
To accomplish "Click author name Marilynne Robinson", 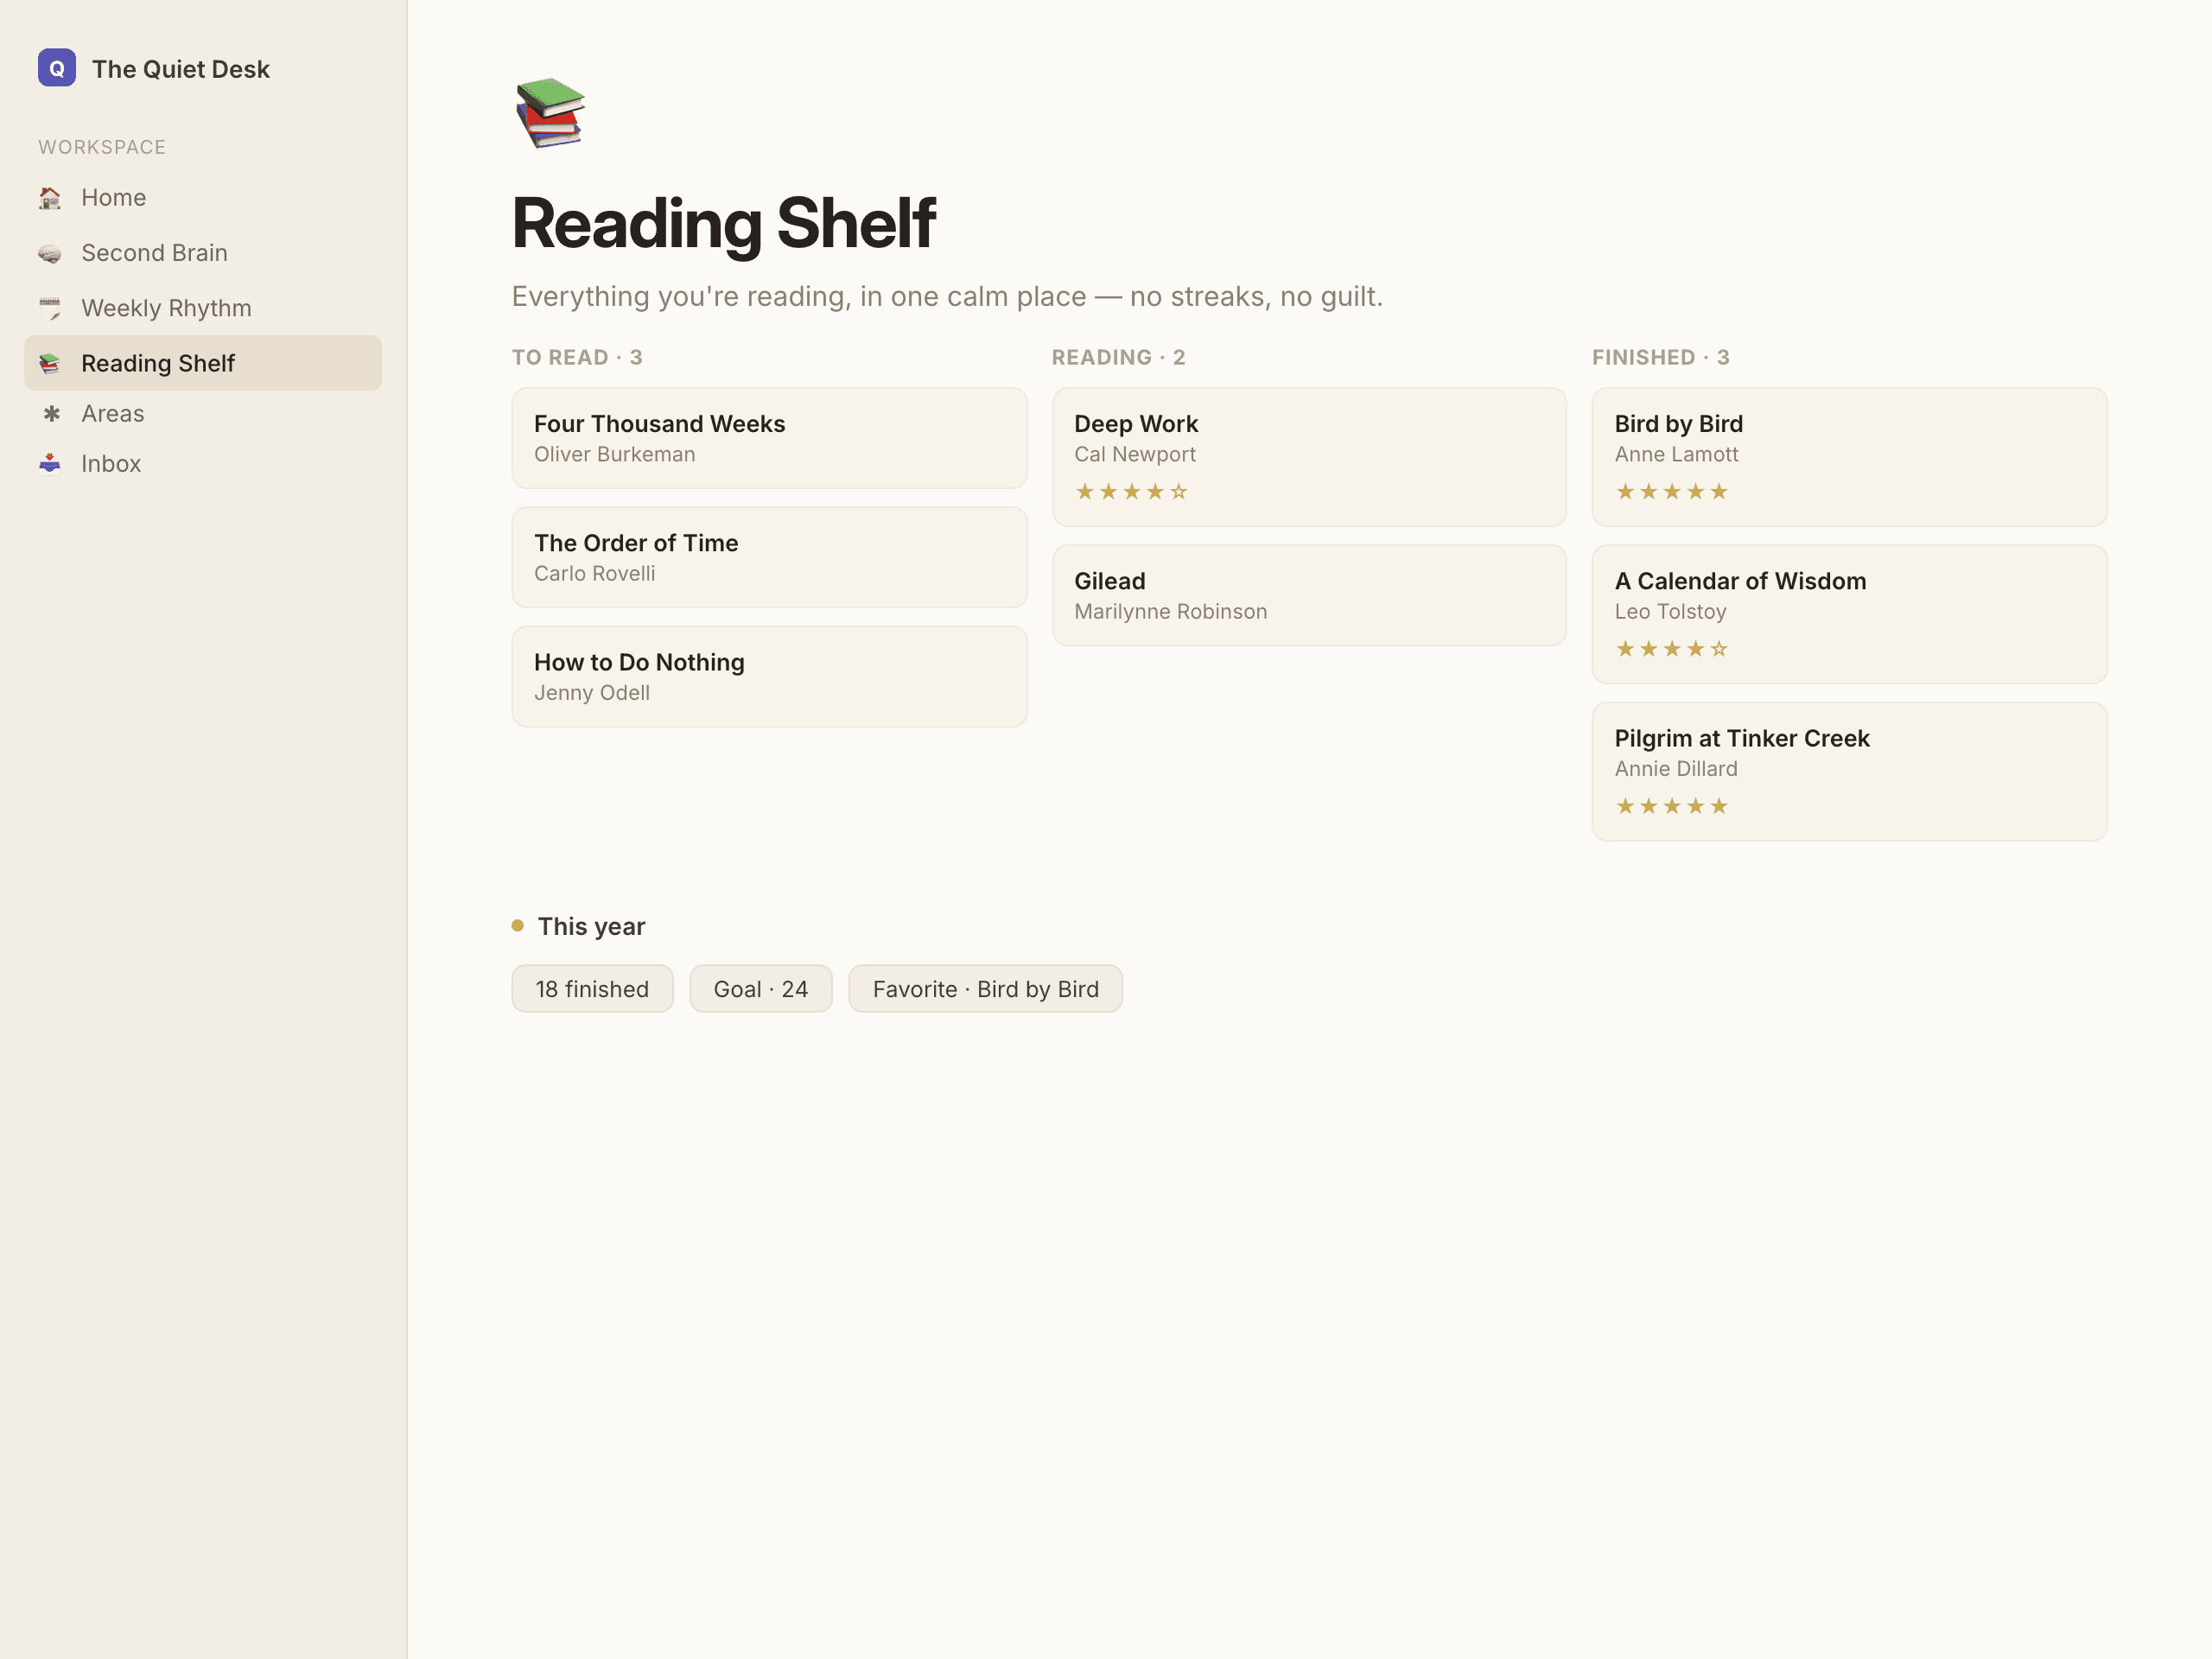I will (x=1171, y=611).
